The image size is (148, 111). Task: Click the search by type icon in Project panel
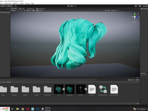129,80
